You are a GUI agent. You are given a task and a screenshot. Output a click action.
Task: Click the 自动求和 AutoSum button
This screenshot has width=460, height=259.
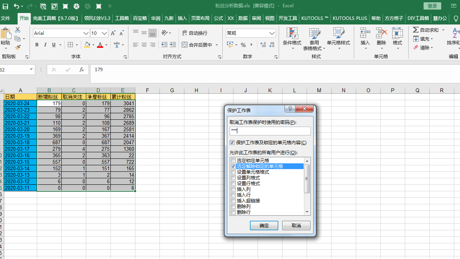point(426,30)
